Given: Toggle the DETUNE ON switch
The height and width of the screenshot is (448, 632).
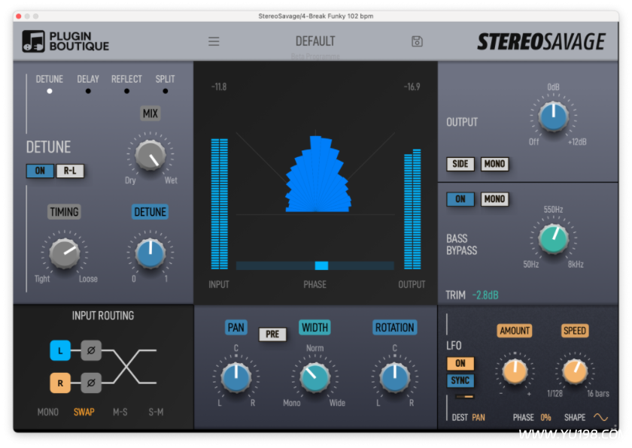Looking at the screenshot, I should (x=39, y=171).
